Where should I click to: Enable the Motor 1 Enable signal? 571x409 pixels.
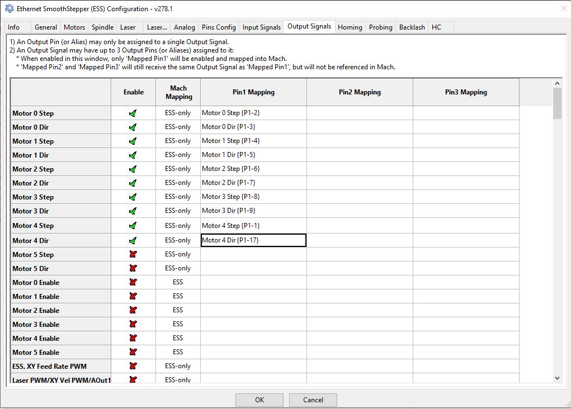click(133, 296)
